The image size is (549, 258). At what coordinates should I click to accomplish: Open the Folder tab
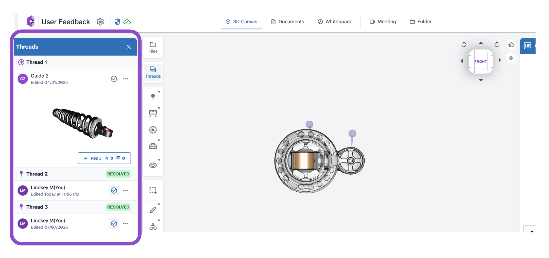coord(421,22)
